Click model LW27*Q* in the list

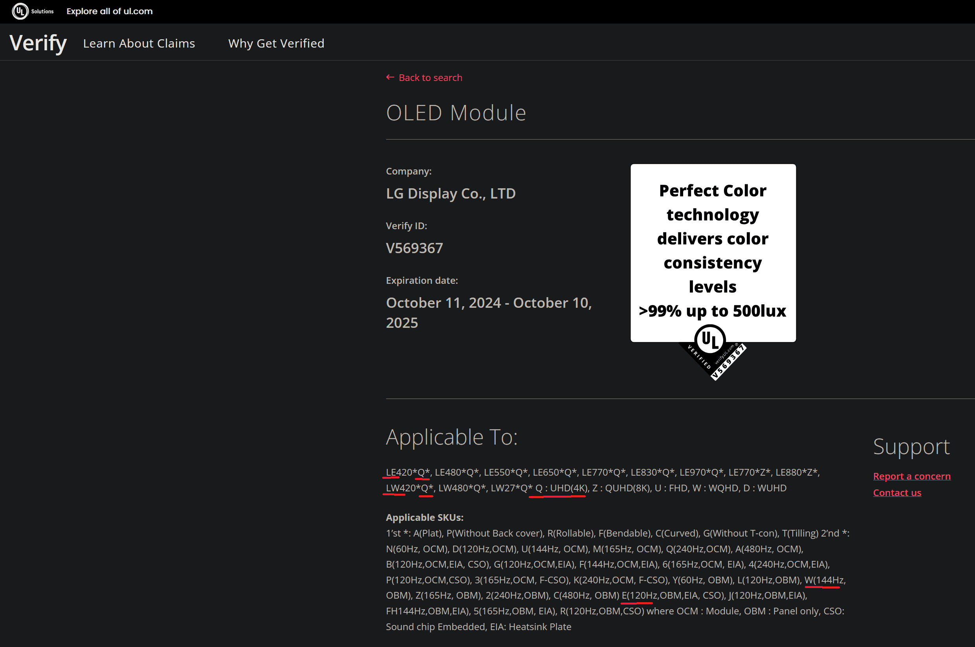click(x=511, y=488)
